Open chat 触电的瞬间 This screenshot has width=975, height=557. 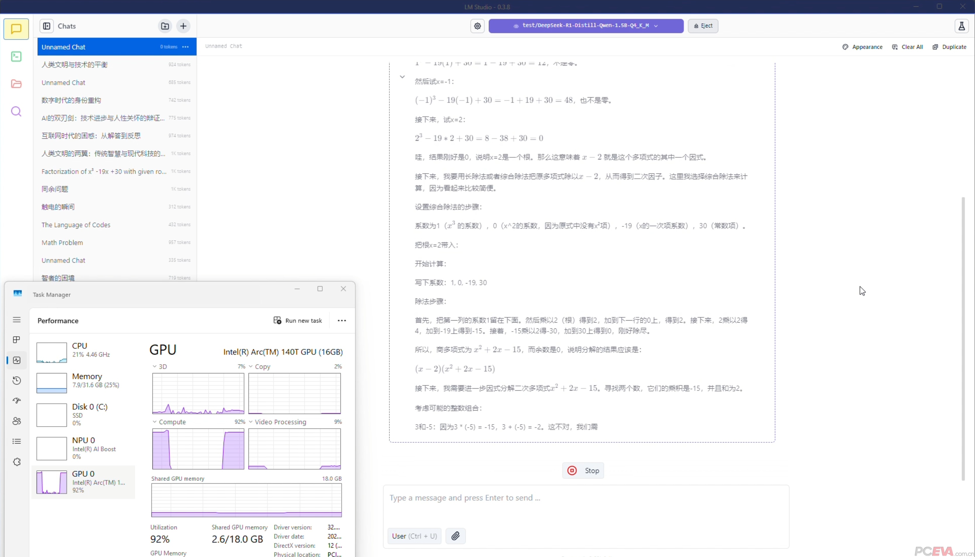point(117,207)
